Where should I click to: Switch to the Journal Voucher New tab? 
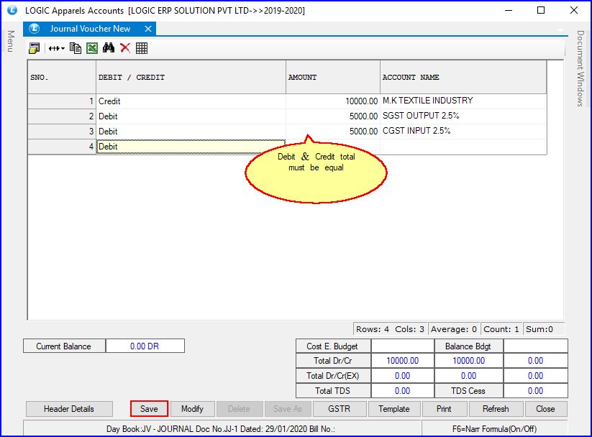coord(90,29)
